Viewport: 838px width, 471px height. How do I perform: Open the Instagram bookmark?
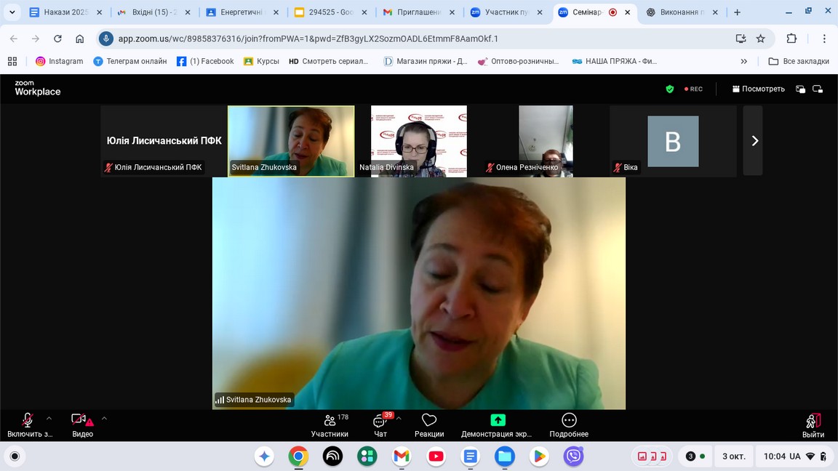pos(59,61)
